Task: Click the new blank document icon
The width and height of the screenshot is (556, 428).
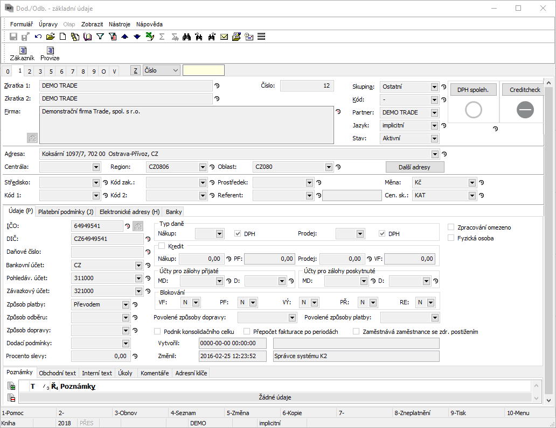Action: 62,37
